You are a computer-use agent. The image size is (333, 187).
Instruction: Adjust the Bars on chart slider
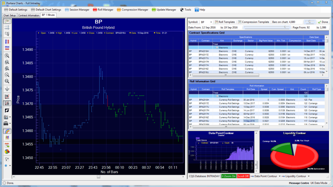pyautogui.click(x=310, y=22)
